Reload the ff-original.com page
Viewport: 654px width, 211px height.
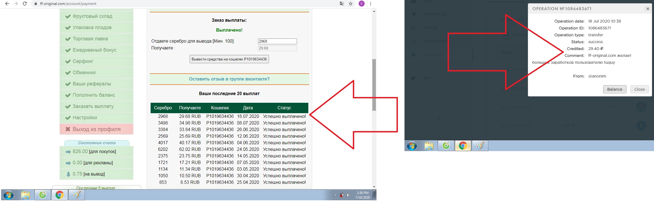[25, 4]
